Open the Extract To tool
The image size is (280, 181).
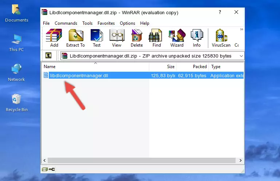click(75, 38)
